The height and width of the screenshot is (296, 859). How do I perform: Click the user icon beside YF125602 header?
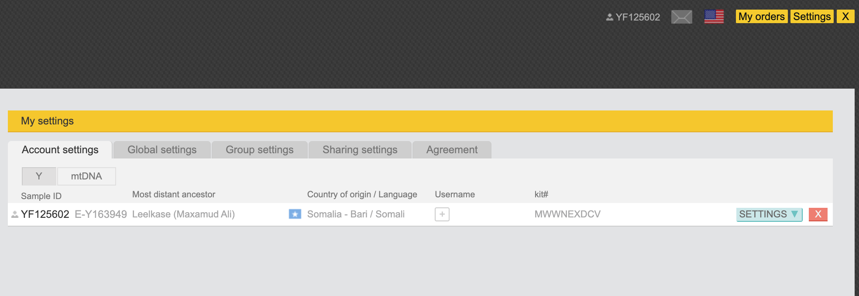(x=609, y=17)
